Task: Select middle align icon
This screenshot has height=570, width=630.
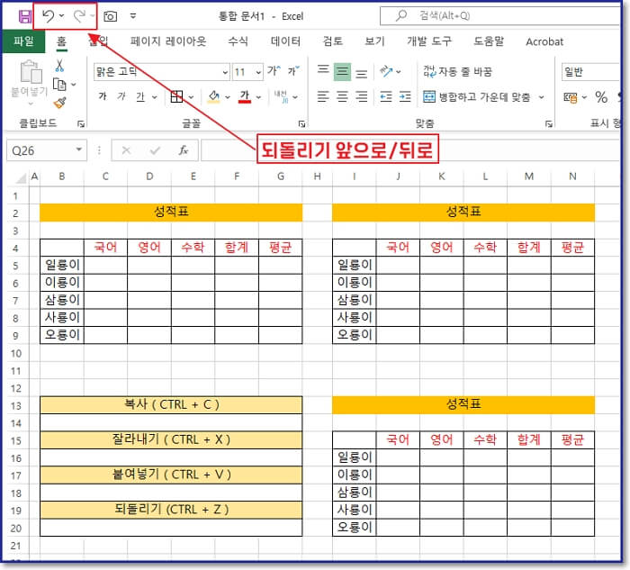Action: click(x=342, y=71)
